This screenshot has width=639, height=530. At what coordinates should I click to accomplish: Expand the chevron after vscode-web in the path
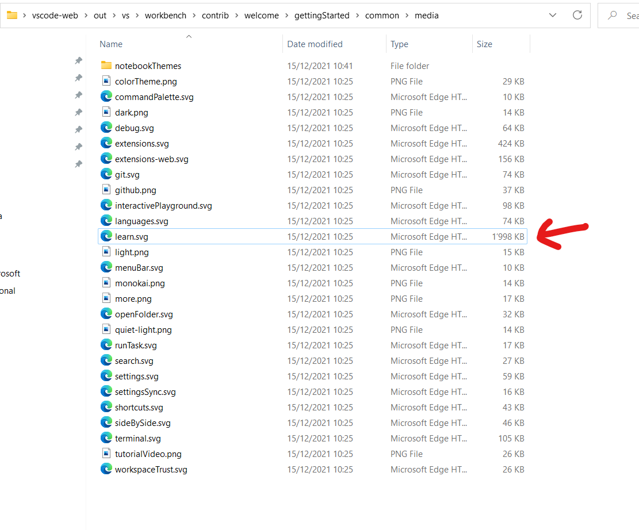click(x=86, y=16)
